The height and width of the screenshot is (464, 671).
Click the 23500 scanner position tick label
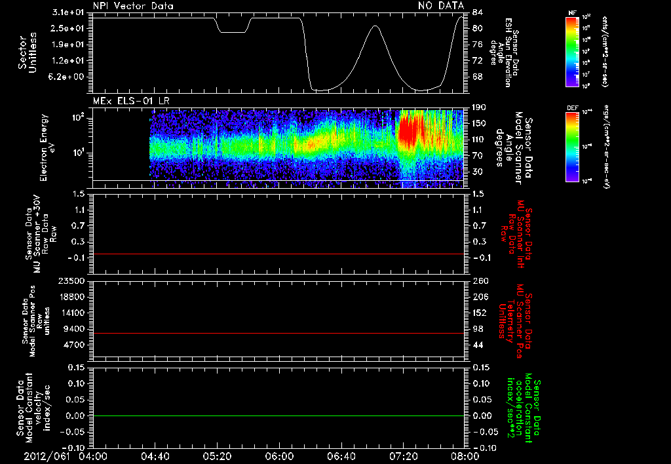(71, 281)
